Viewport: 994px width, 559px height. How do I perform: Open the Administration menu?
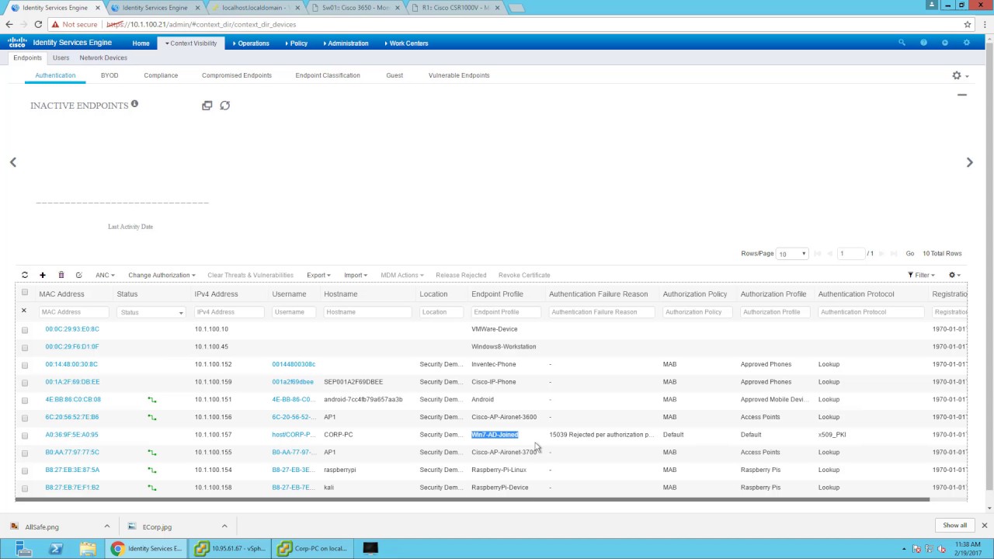345,43
